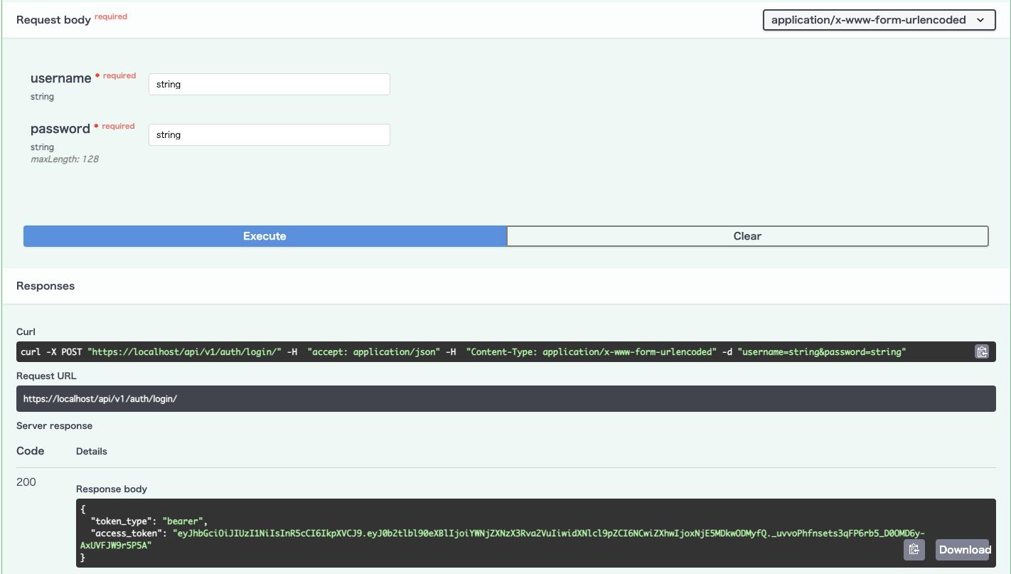Image resolution: width=1011 pixels, height=574 pixels.
Task: Click inside the password input field
Action: click(269, 134)
